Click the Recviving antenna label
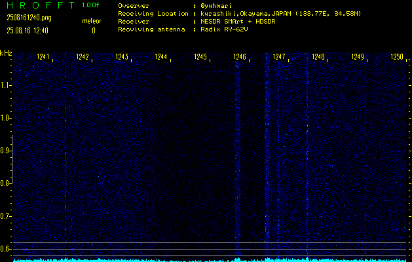Viewport: 412px width, 262px height. click(151, 29)
